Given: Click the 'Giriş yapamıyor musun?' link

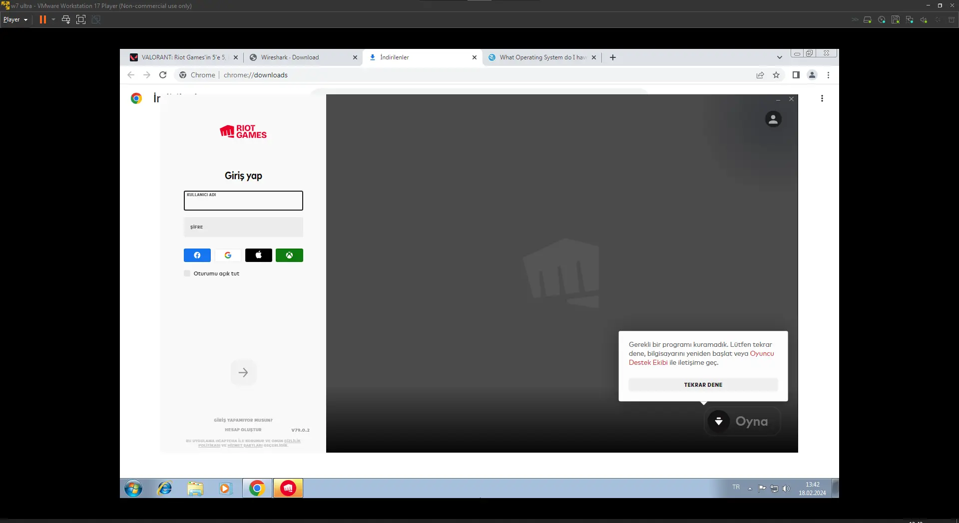Looking at the screenshot, I should pyautogui.click(x=243, y=420).
